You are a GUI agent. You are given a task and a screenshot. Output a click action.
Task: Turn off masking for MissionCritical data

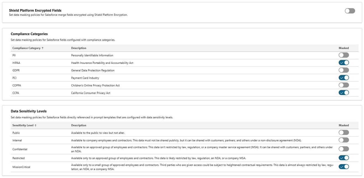pyautogui.click(x=344, y=166)
